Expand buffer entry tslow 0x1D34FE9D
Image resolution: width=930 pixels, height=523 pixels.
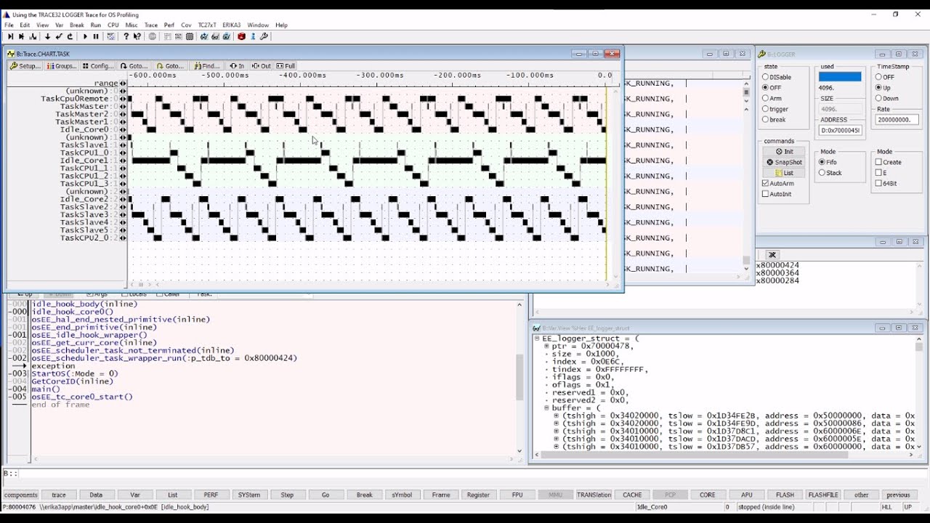click(x=556, y=423)
